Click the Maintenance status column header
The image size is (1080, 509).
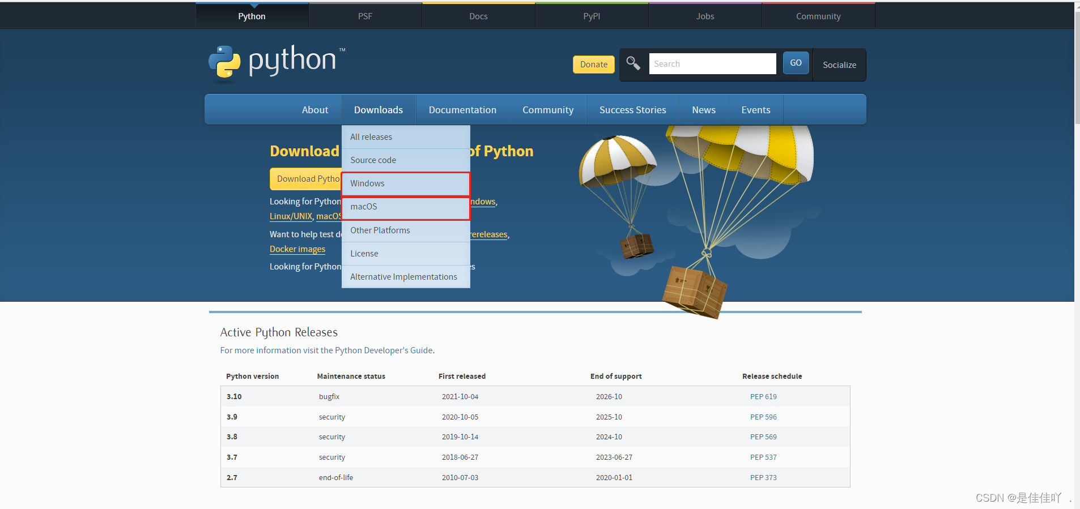coord(351,377)
